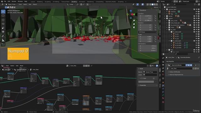Collapse the camera_light collection
This screenshot has width=201, height=113.
165,9
